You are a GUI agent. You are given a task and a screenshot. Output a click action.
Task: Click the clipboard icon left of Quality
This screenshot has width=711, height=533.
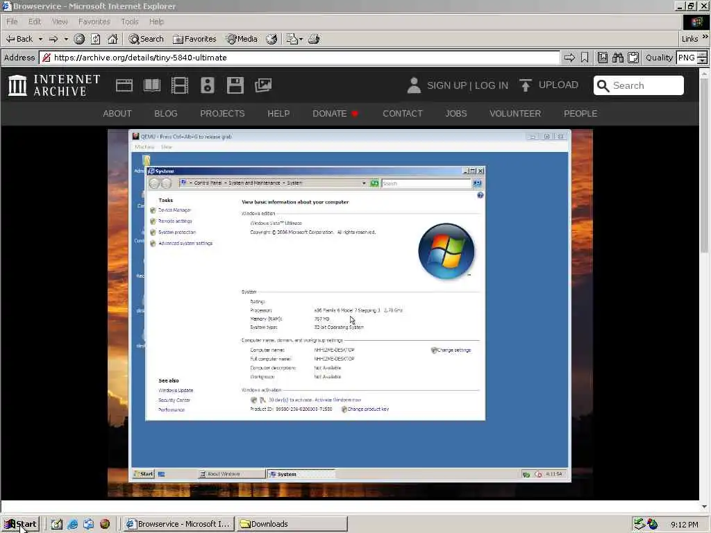click(x=633, y=58)
